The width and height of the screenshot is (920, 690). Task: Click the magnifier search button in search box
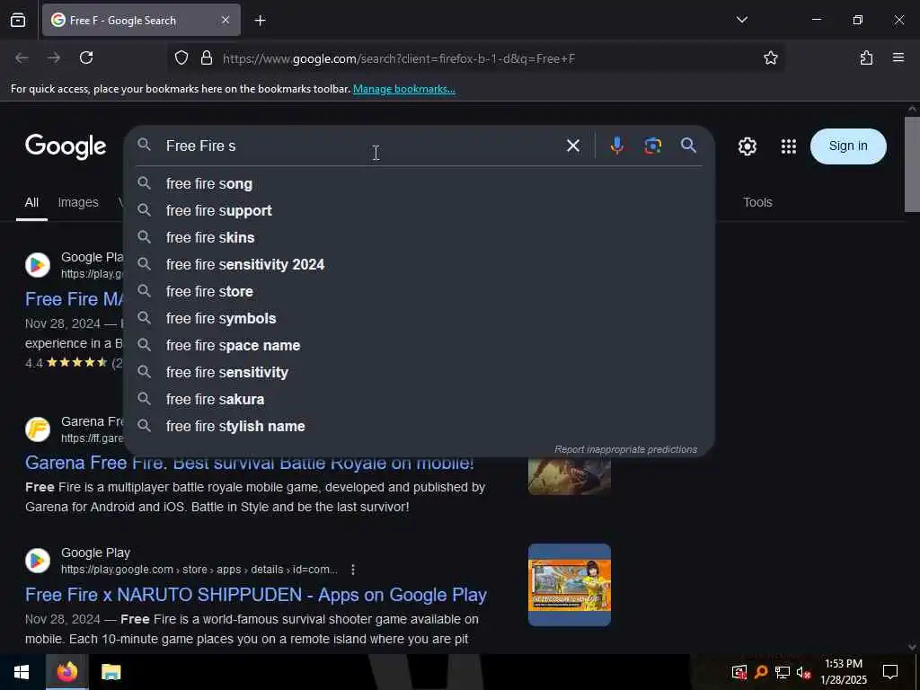689,146
